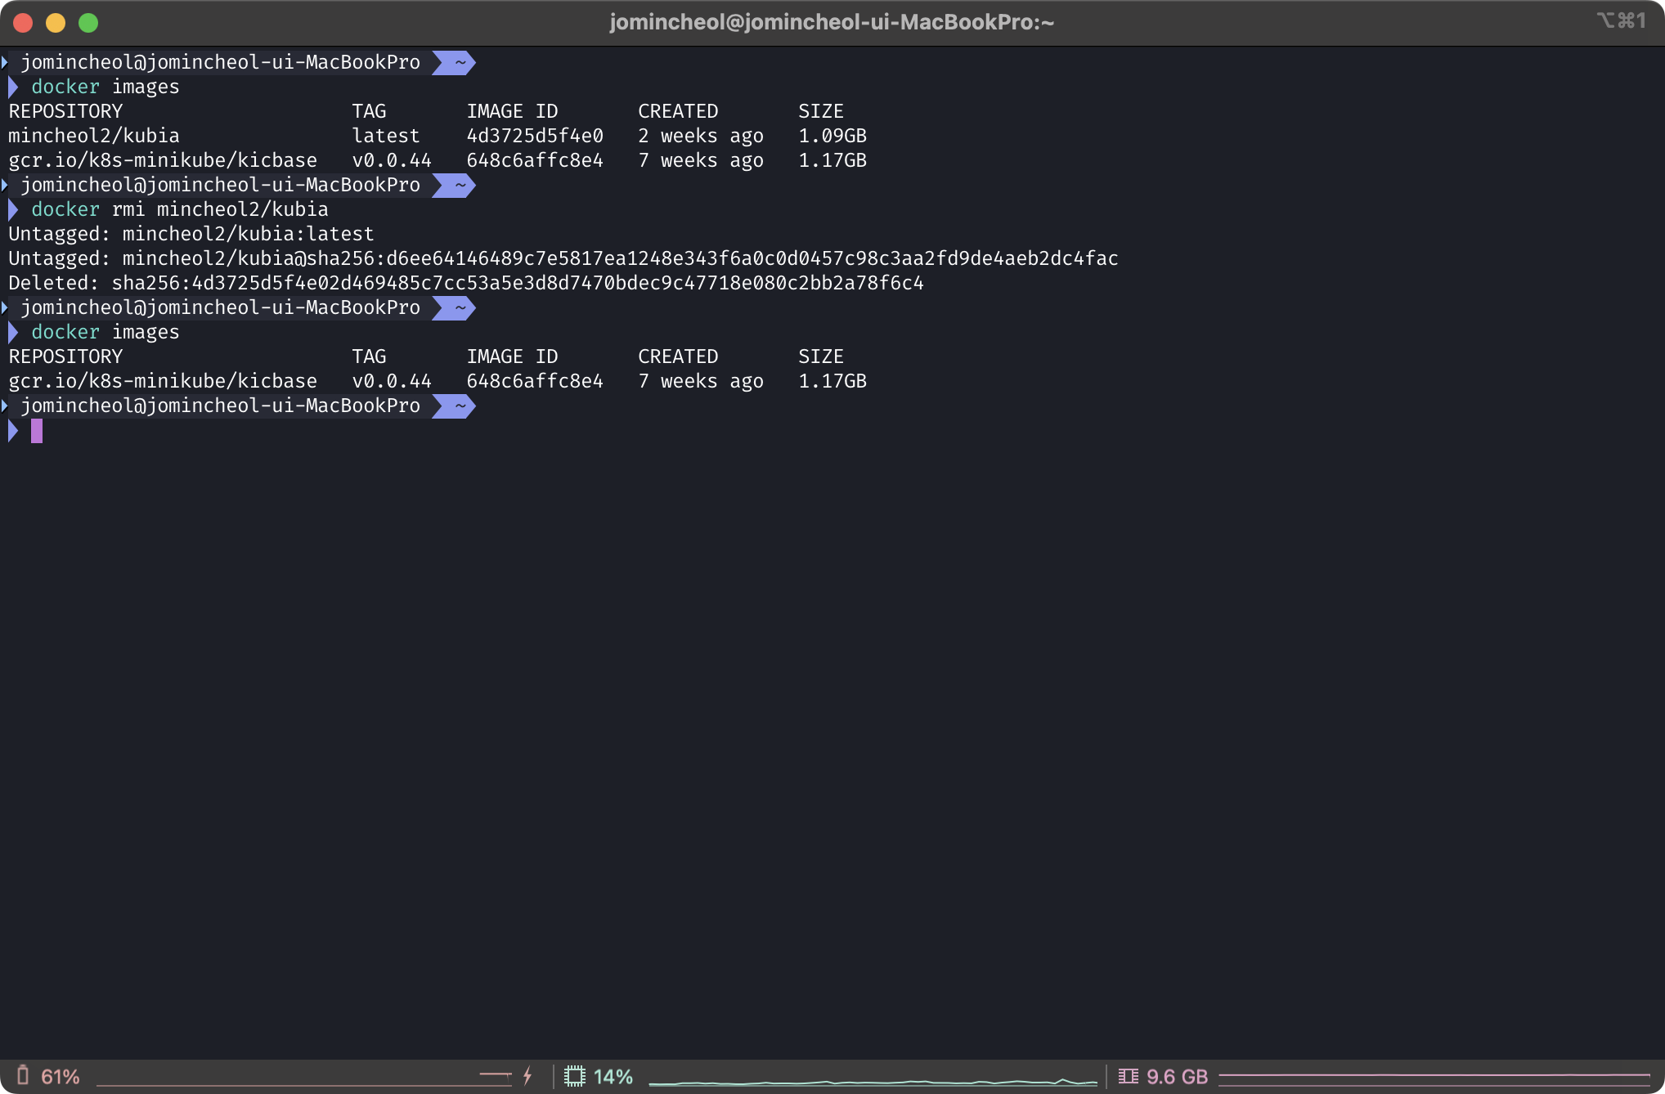Click the Deleted sha256 hash line
The width and height of the screenshot is (1665, 1094).
465,283
